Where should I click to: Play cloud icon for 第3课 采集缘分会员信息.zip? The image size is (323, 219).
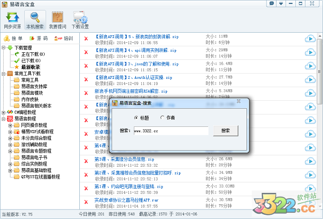click(310, 162)
